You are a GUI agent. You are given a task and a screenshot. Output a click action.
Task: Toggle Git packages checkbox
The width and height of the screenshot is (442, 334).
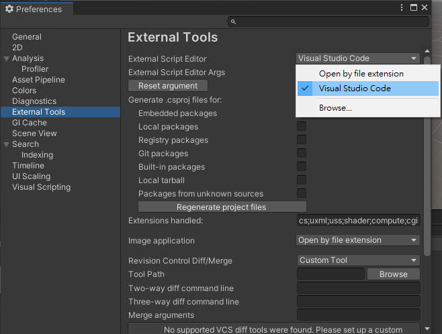click(302, 153)
